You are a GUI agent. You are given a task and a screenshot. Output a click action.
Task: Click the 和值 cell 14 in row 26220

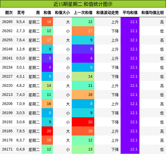[47, 85]
